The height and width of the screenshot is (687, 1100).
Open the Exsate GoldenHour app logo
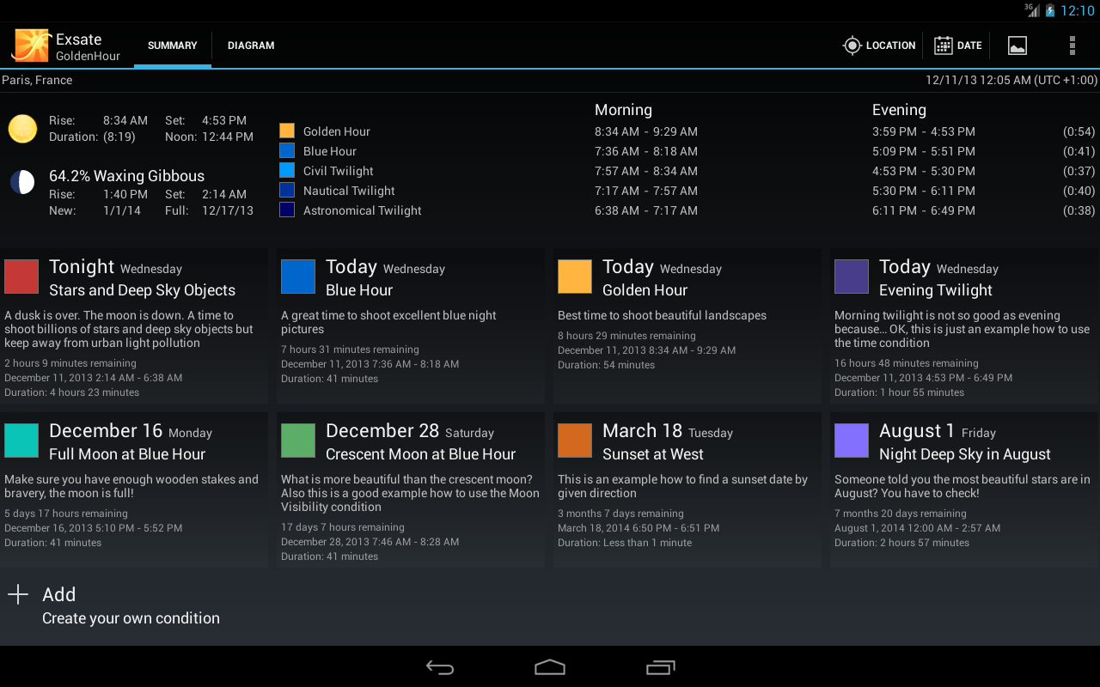[32, 46]
